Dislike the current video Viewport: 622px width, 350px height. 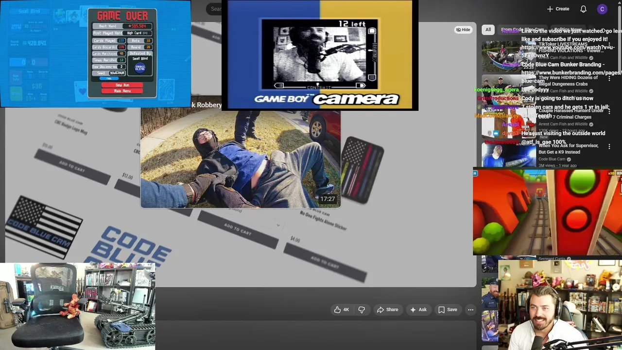click(x=362, y=310)
